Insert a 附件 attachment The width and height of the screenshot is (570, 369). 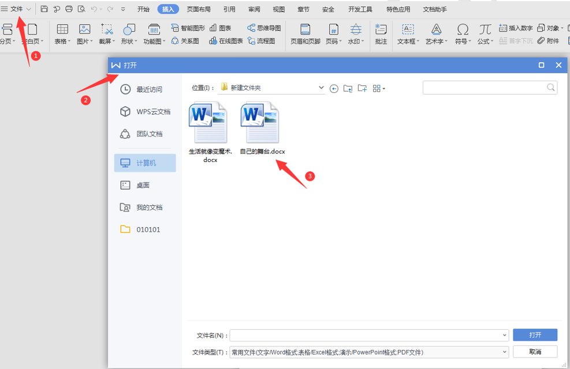pos(548,40)
